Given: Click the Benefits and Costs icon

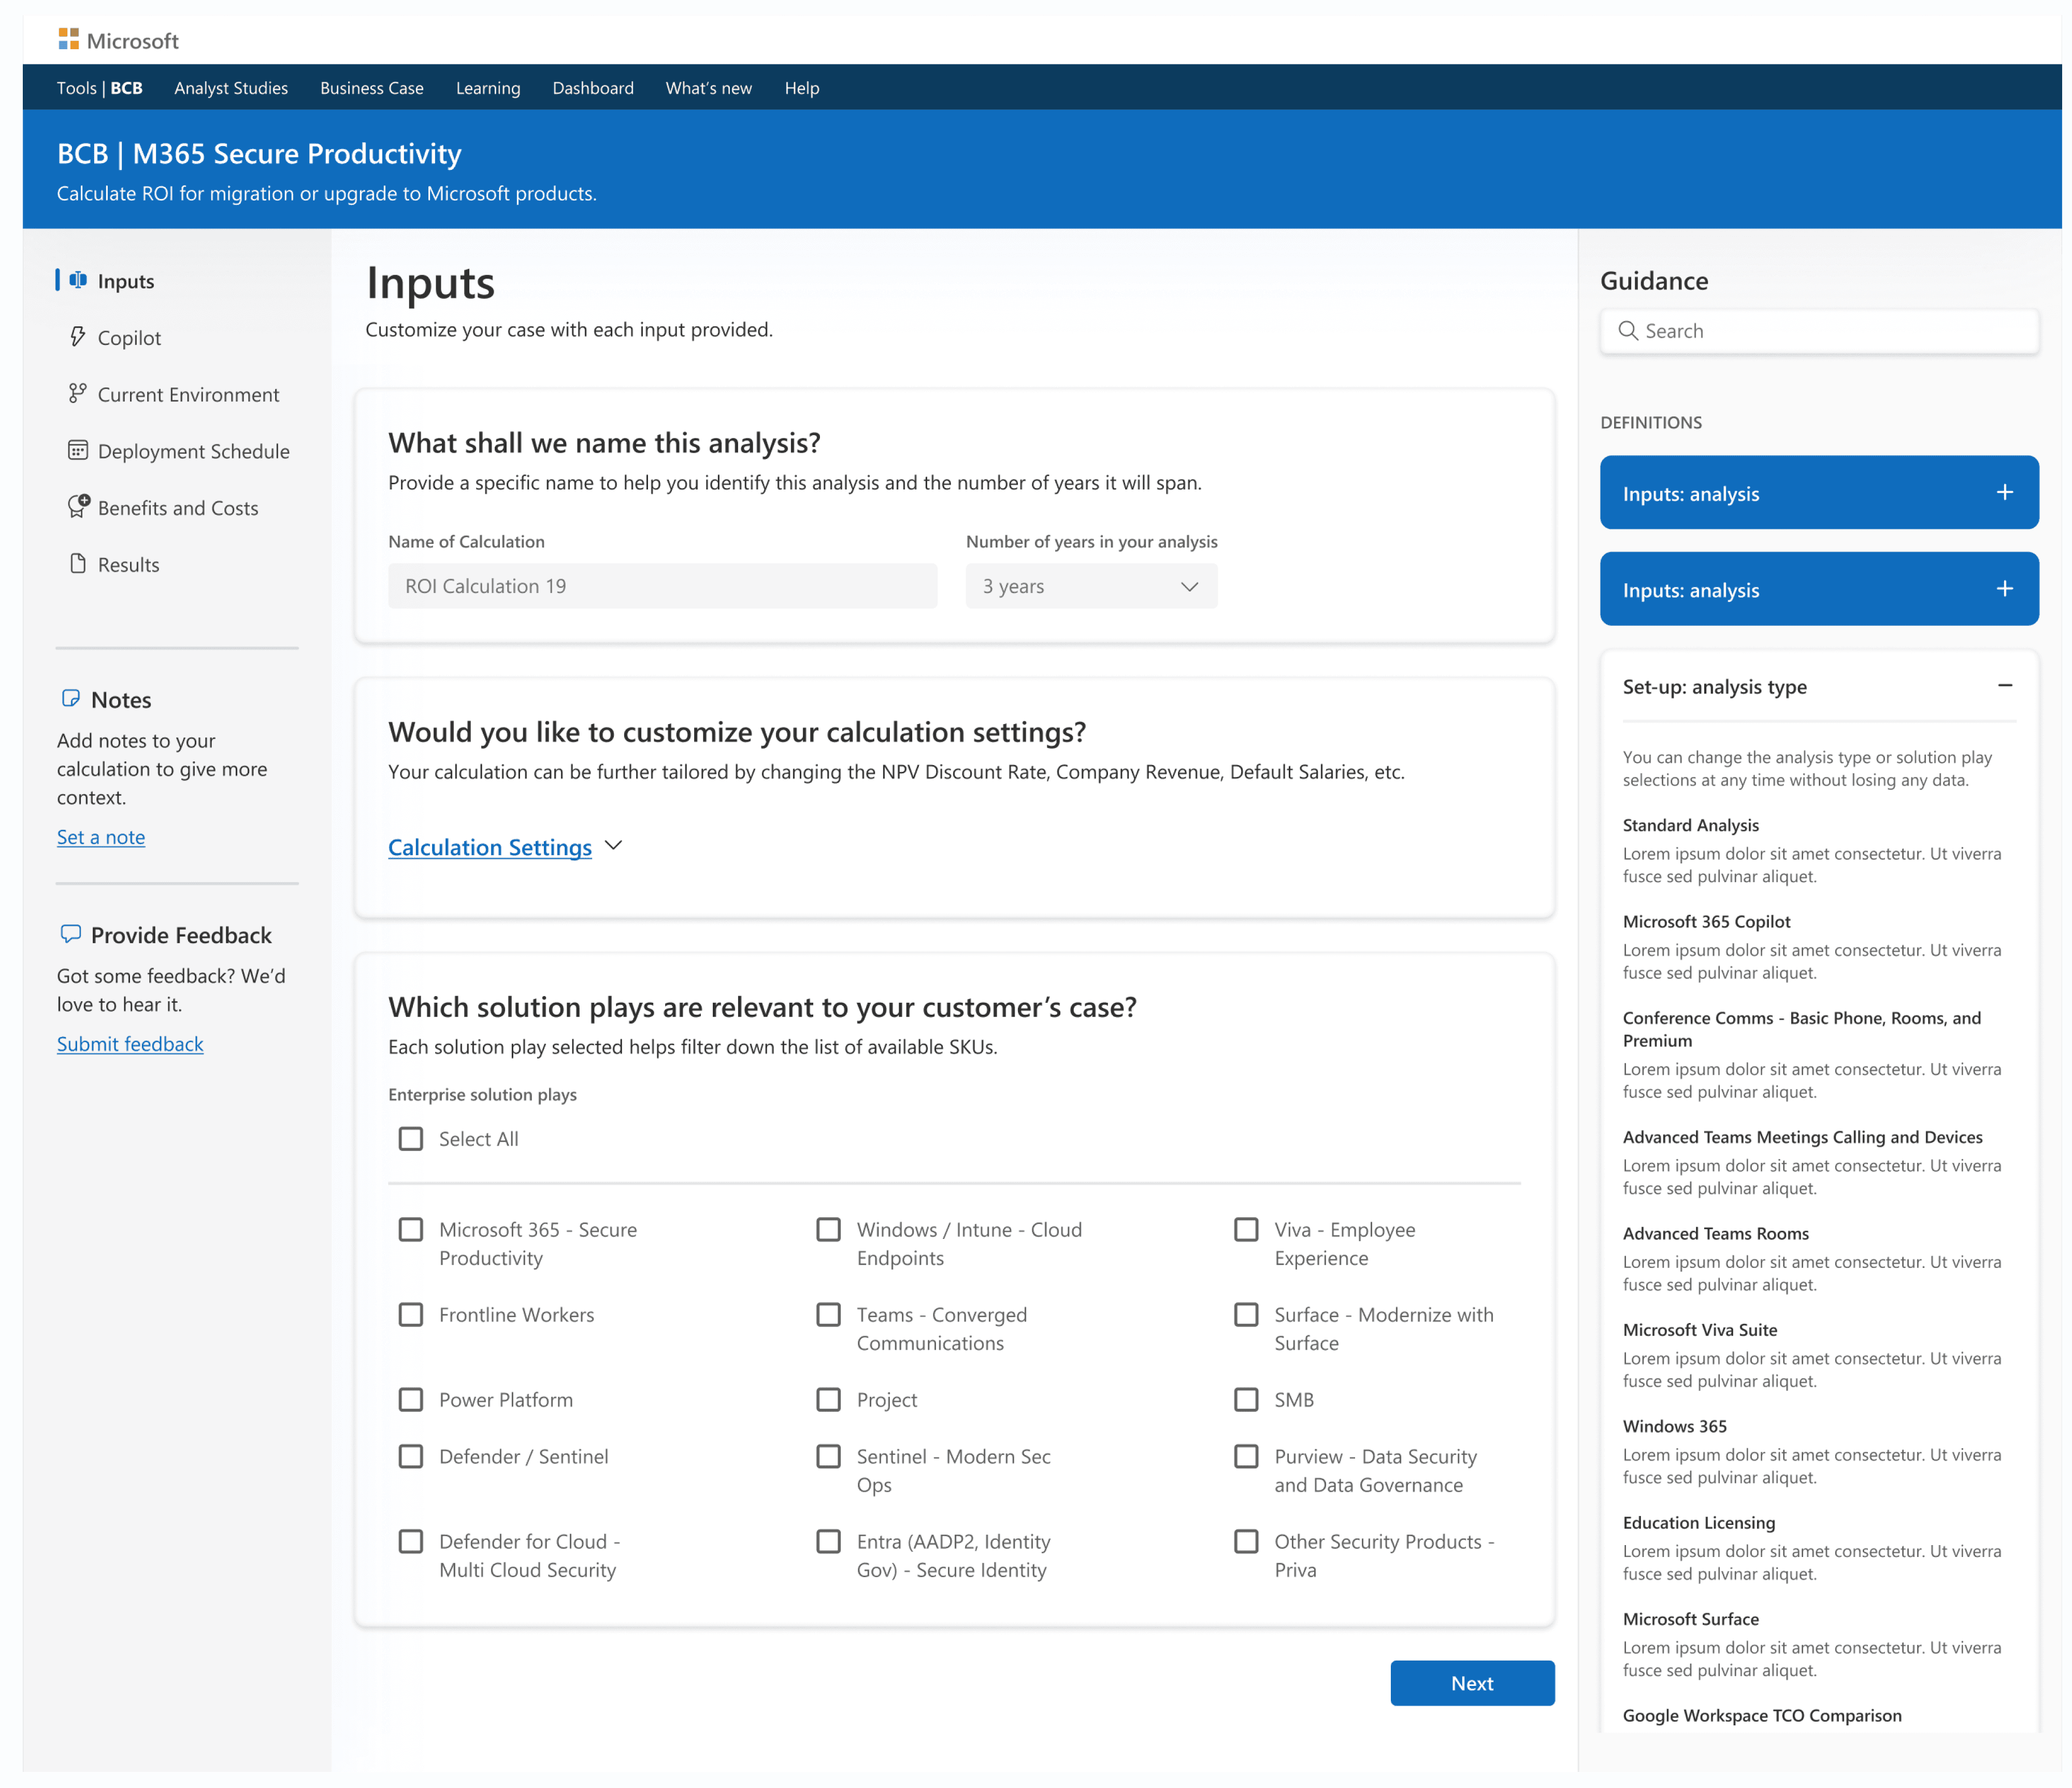Looking at the screenshot, I should tap(78, 507).
